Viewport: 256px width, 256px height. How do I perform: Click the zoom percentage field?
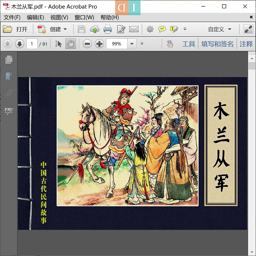pyautogui.click(x=117, y=44)
